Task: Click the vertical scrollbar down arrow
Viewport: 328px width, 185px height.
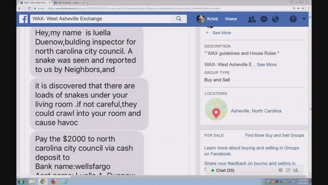Action: click(x=310, y=173)
